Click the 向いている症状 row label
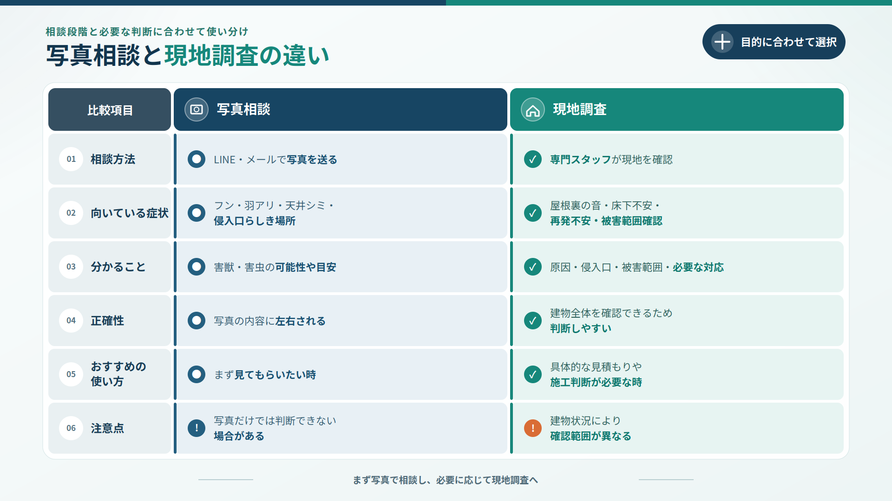 [x=130, y=213]
